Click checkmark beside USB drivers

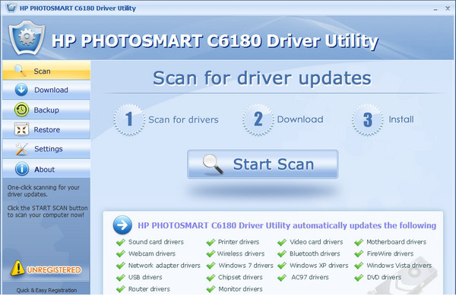pyautogui.click(x=120, y=278)
